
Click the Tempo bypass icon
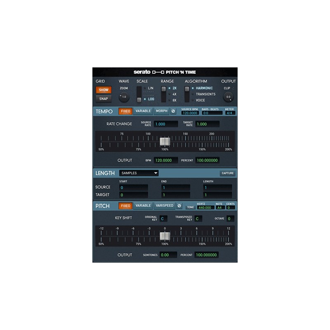(x=173, y=111)
